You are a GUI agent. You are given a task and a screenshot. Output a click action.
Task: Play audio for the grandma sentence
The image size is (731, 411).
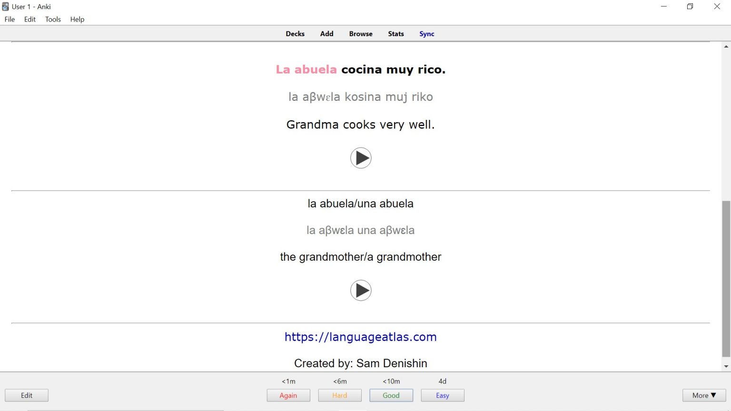361,158
